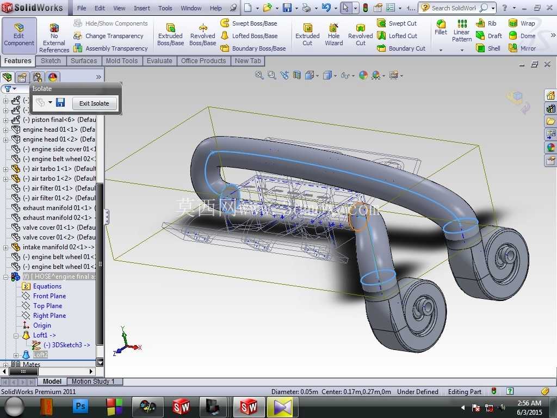This screenshot has height=418, width=557.
Task: Select Lofted Boss/Base tool
Action: (249, 36)
